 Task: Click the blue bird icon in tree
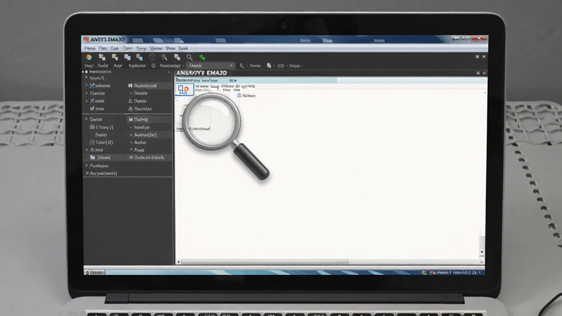[92, 86]
